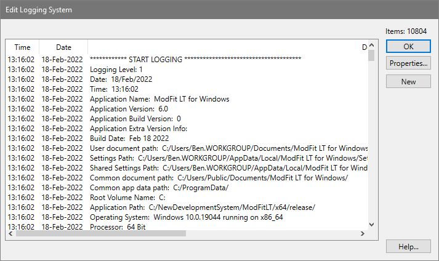The image size is (439, 261).
Task: Select the "Build Date: Feb 18 2022" row
Action: coord(129,139)
